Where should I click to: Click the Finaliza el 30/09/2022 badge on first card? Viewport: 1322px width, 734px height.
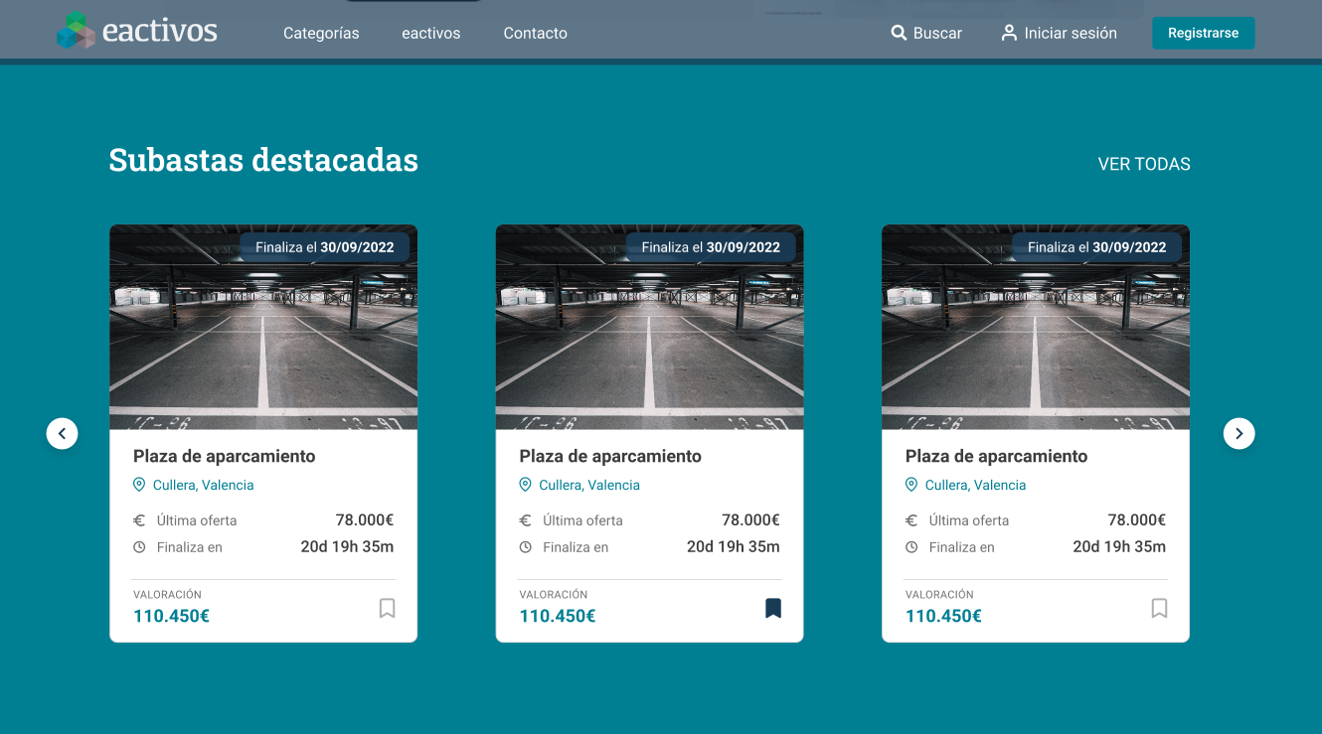click(325, 247)
